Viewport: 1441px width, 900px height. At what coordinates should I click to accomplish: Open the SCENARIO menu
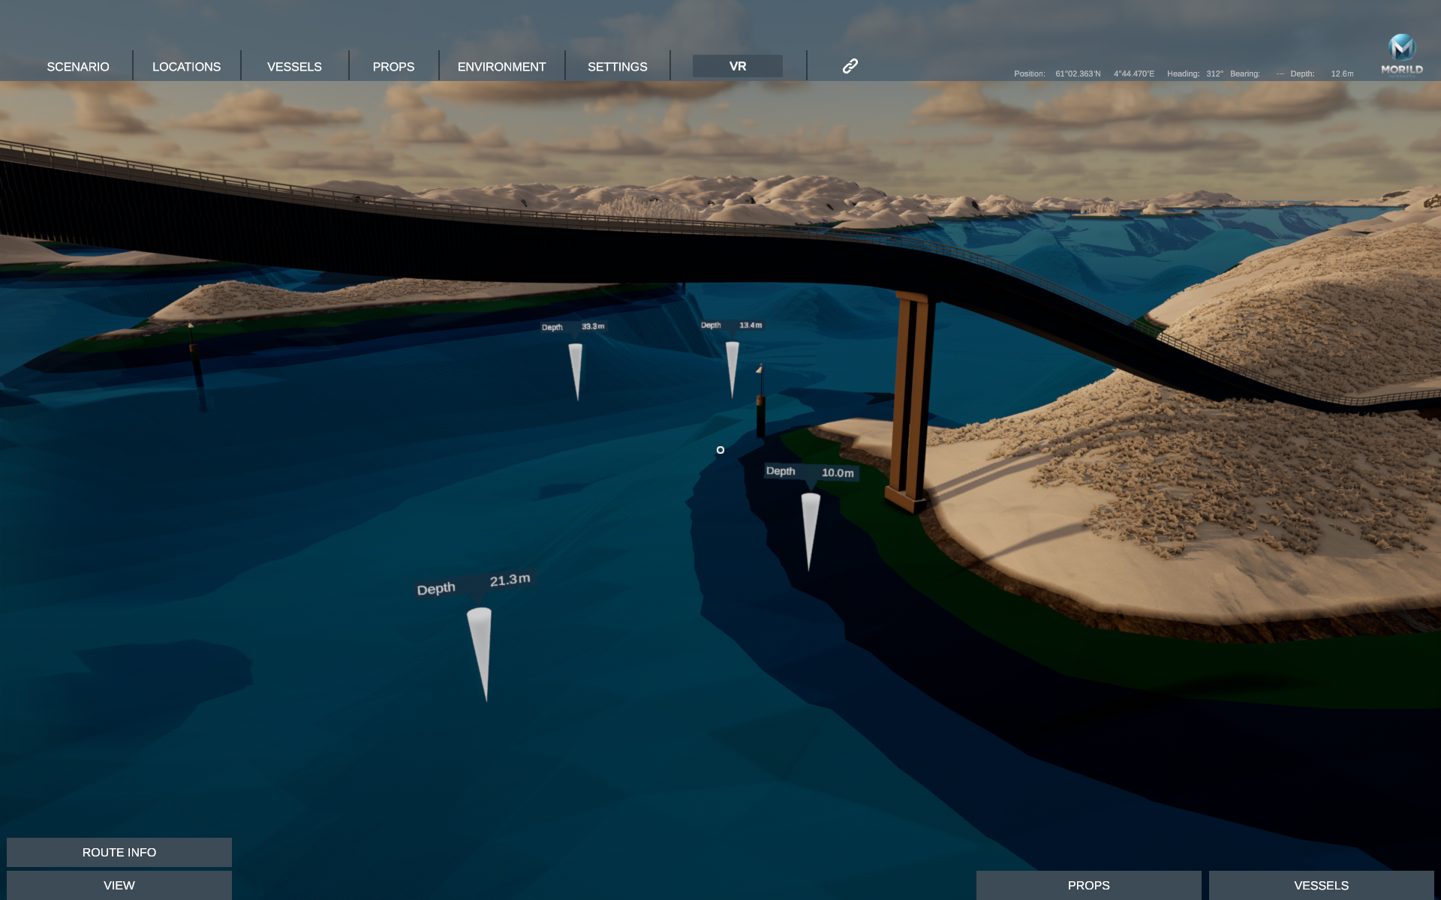click(77, 66)
